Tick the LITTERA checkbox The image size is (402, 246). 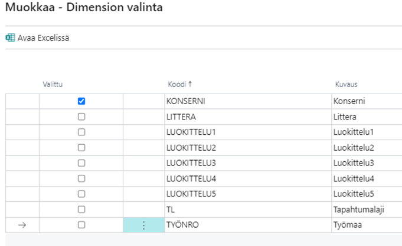81,117
